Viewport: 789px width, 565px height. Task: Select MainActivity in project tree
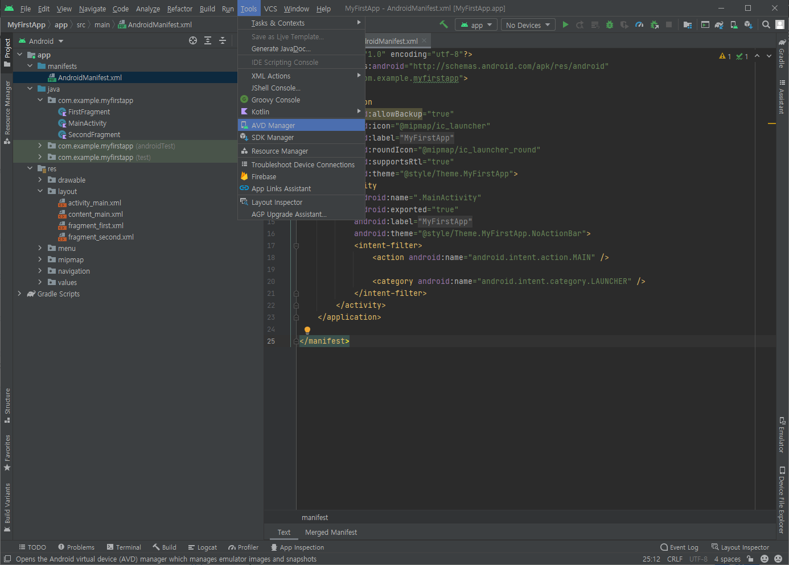point(87,123)
